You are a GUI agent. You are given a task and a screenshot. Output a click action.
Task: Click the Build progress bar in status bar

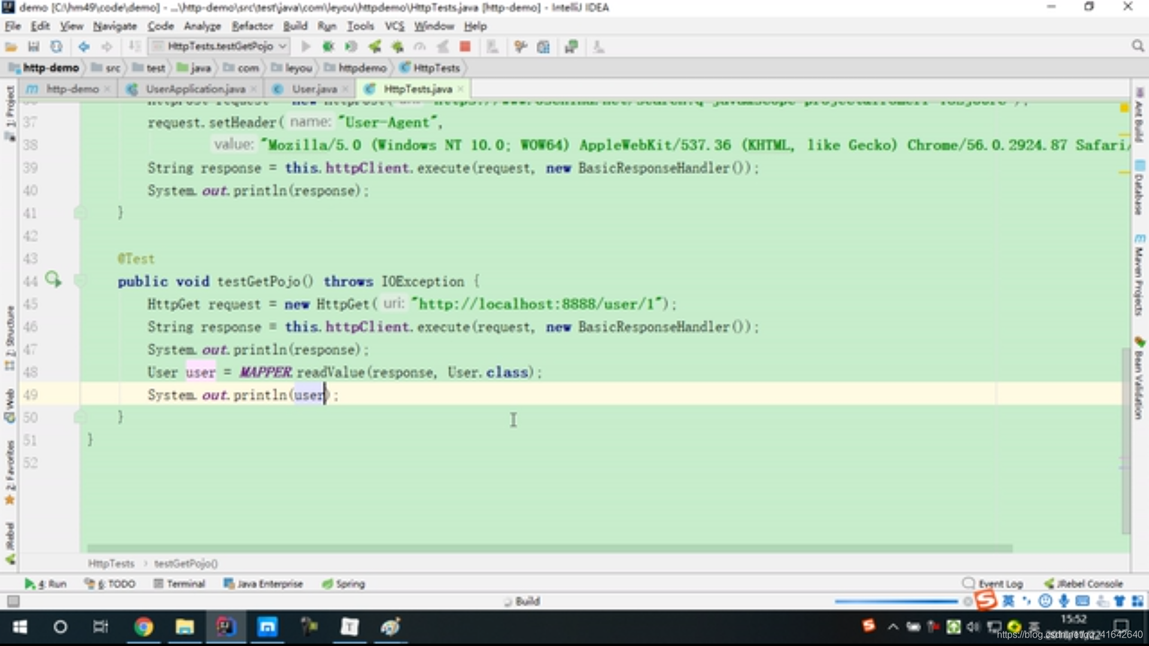(896, 601)
